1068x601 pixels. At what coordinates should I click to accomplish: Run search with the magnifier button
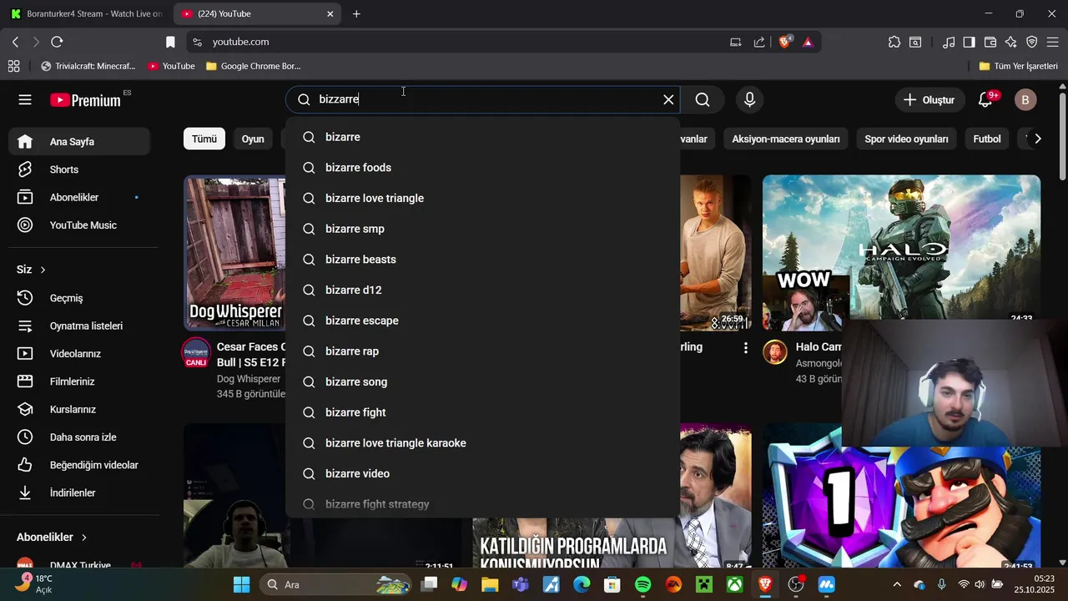[703, 100]
